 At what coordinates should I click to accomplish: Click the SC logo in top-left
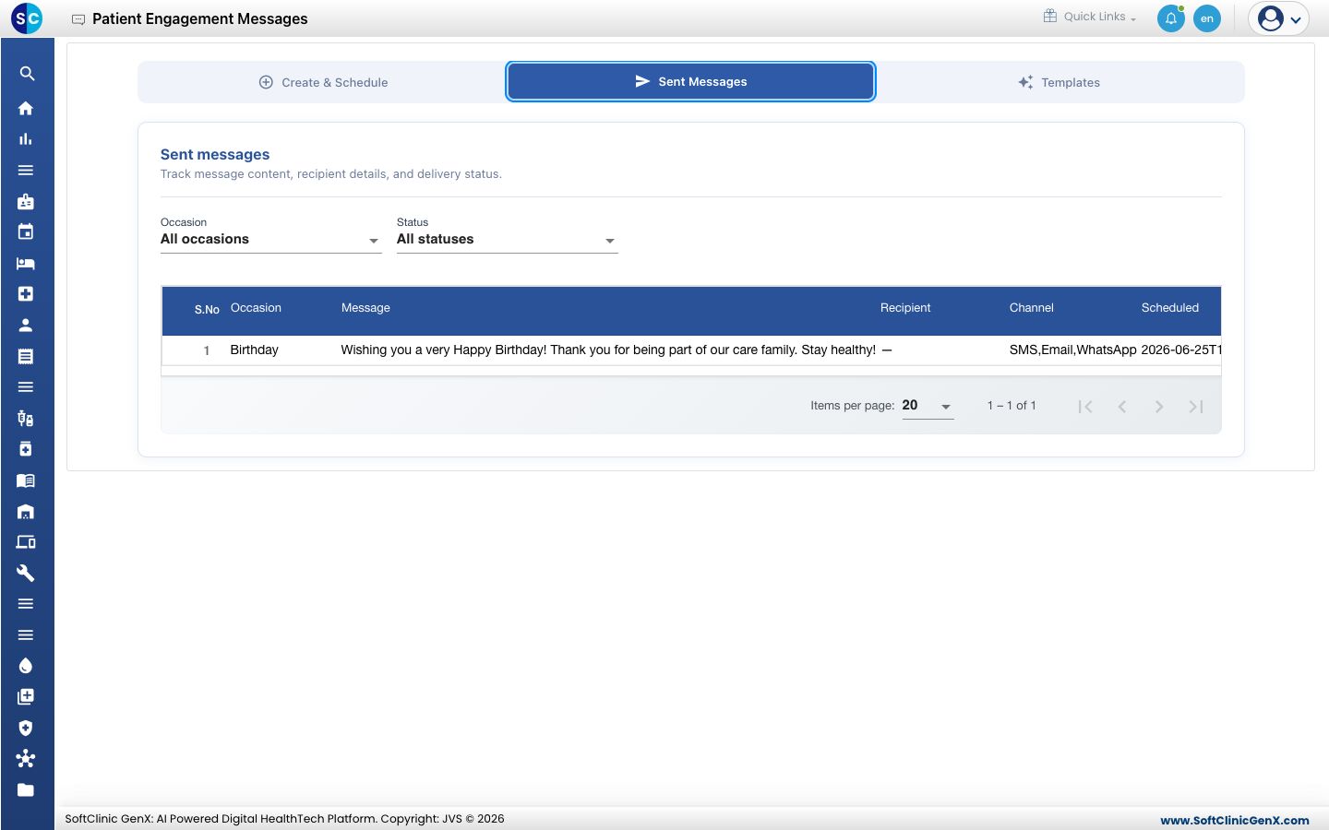coord(27,18)
